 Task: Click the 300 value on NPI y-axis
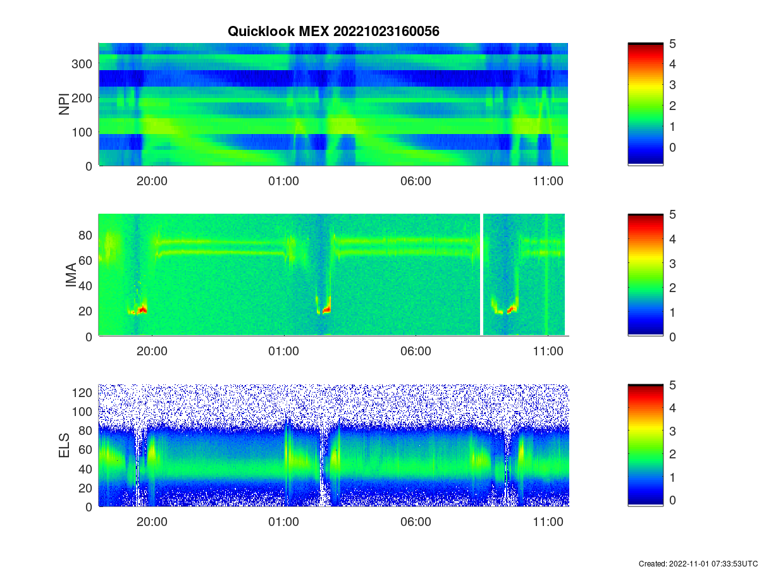[83, 64]
